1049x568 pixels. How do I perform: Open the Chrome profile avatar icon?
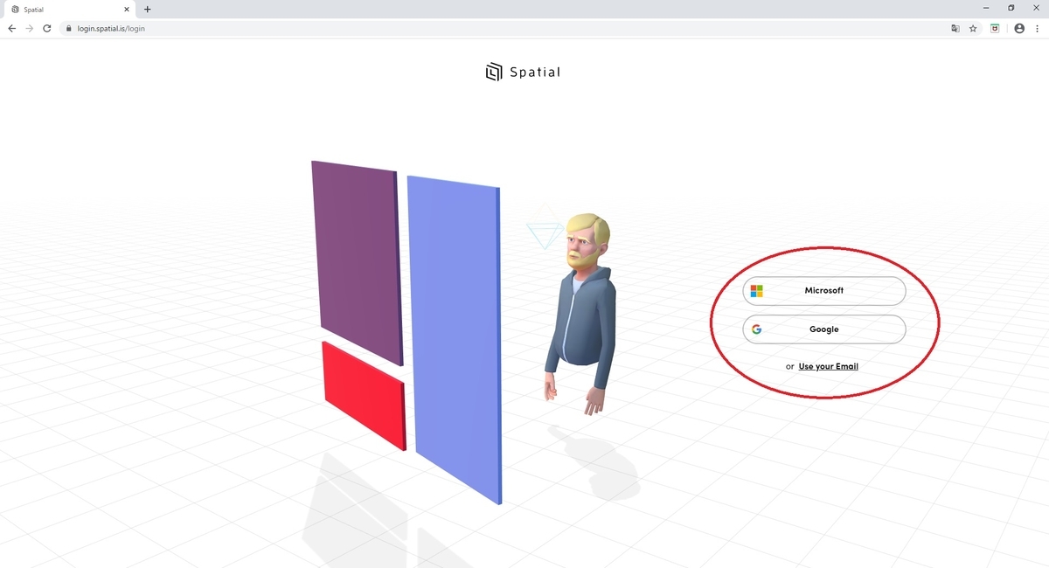pos(1019,28)
